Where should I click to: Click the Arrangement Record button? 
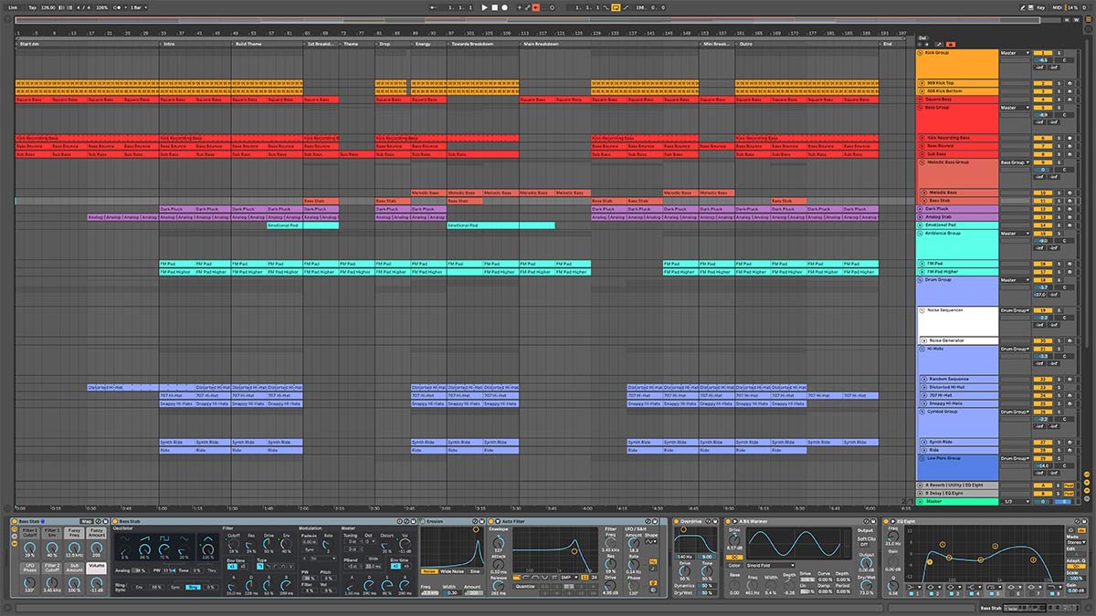504,7
